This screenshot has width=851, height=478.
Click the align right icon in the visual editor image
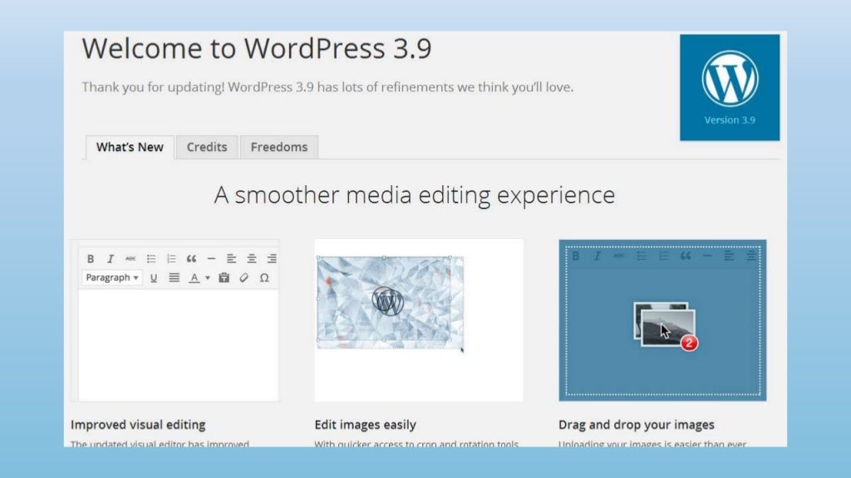click(272, 259)
